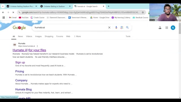Switch to Cricketer Batting in Stadium tab

tap(54, 6)
